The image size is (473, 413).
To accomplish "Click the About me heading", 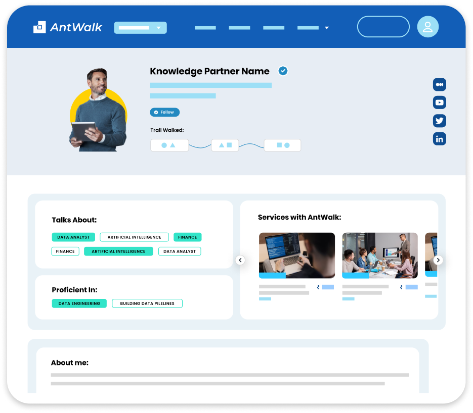I will 70,363.
